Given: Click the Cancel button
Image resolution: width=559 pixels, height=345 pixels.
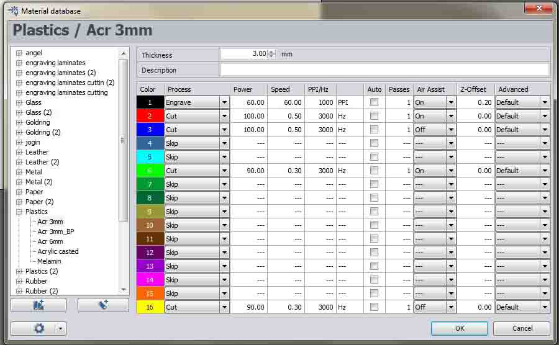Looking at the screenshot, I should (522, 328).
